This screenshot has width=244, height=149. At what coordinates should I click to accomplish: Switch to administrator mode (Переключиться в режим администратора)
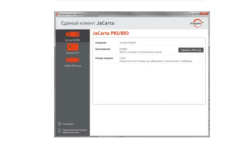click(x=75, y=131)
